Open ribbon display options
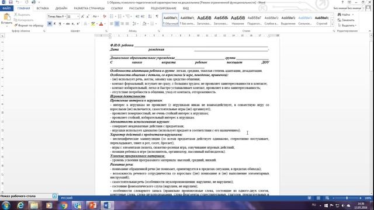 click(x=349, y=2)
